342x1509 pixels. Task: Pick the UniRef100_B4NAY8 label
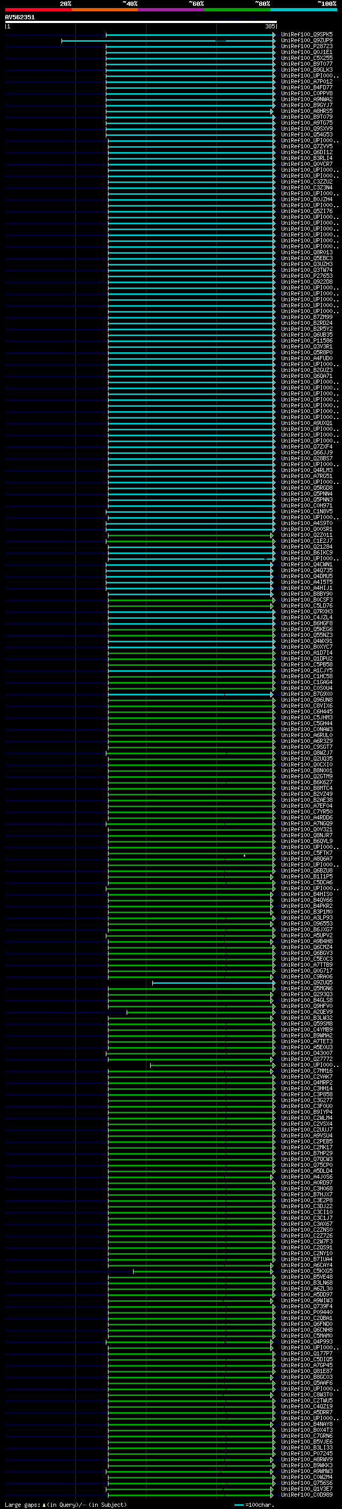point(307,1424)
